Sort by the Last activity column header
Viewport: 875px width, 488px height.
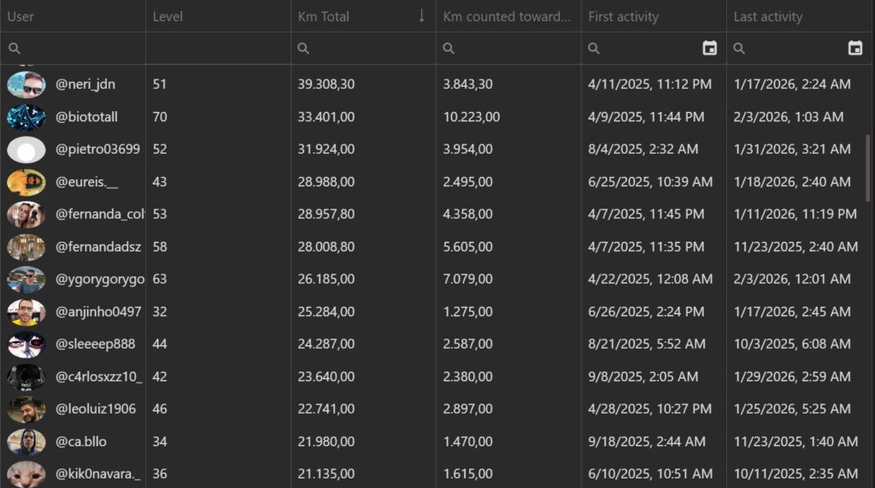click(767, 16)
